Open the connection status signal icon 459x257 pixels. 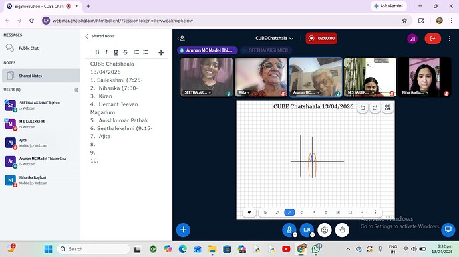(x=412, y=39)
